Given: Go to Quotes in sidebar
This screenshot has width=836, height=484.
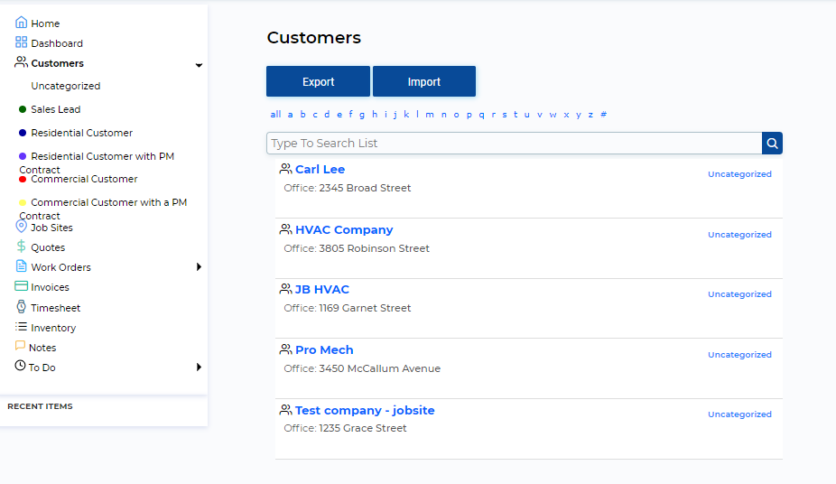Looking at the screenshot, I should point(48,247).
